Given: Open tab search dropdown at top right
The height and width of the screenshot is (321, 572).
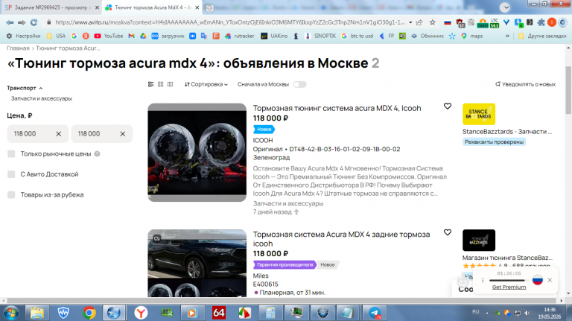Looking at the screenshot, I should coord(505,7).
